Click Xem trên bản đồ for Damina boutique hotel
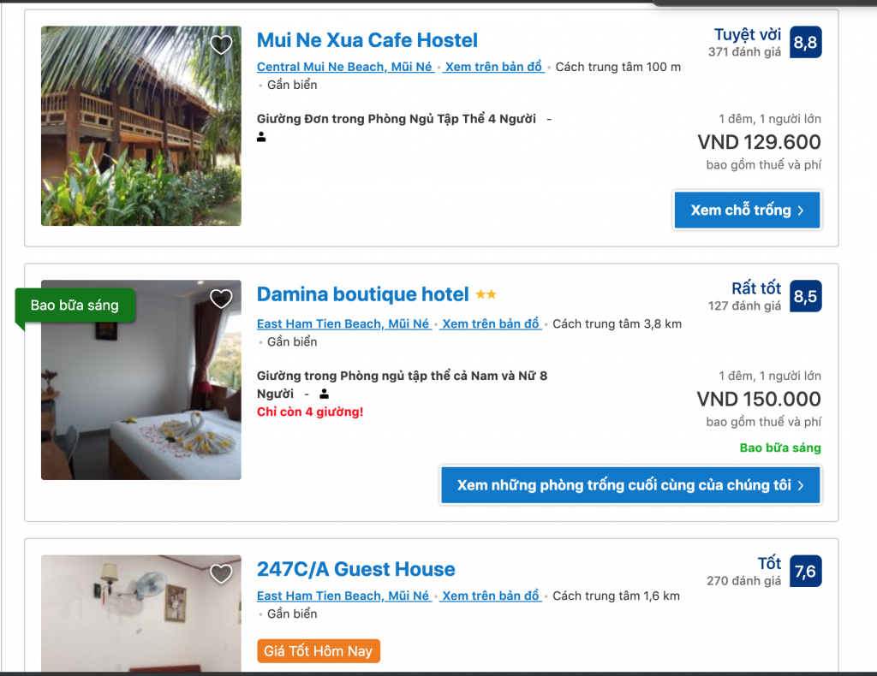This screenshot has height=676, width=877. coord(491,324)
